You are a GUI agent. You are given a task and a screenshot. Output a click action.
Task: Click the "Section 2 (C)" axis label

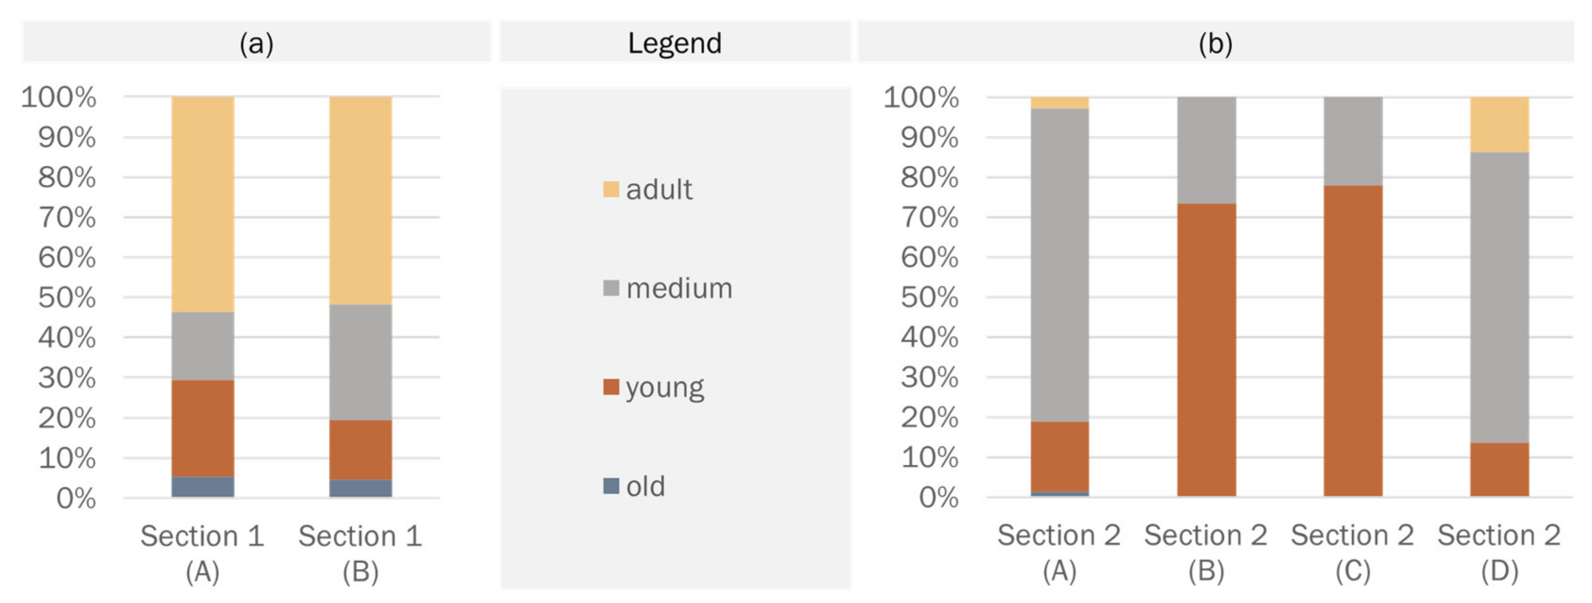1353,553
